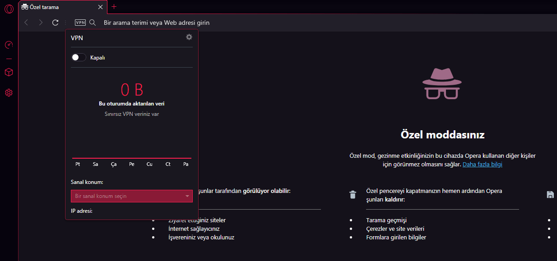This screenshot has width=557, height=261.
Task: Click 'Formlara girilen bilgiler' item
Action: click(396, 237)
